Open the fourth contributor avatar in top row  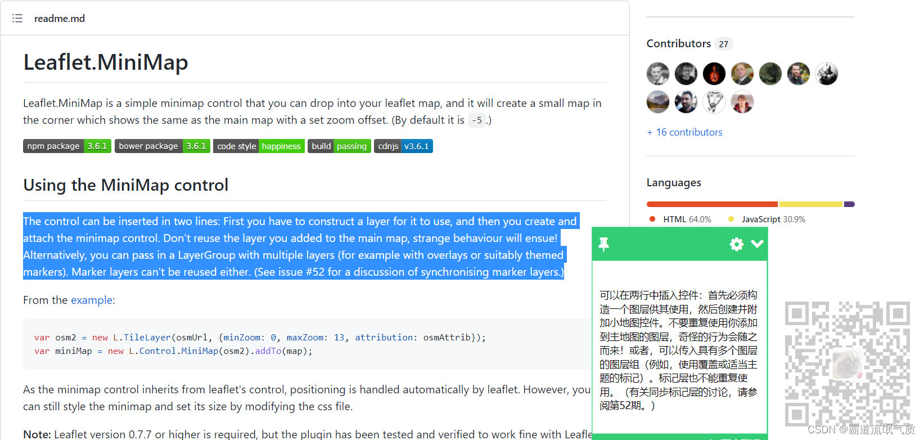tap(742, 74)
